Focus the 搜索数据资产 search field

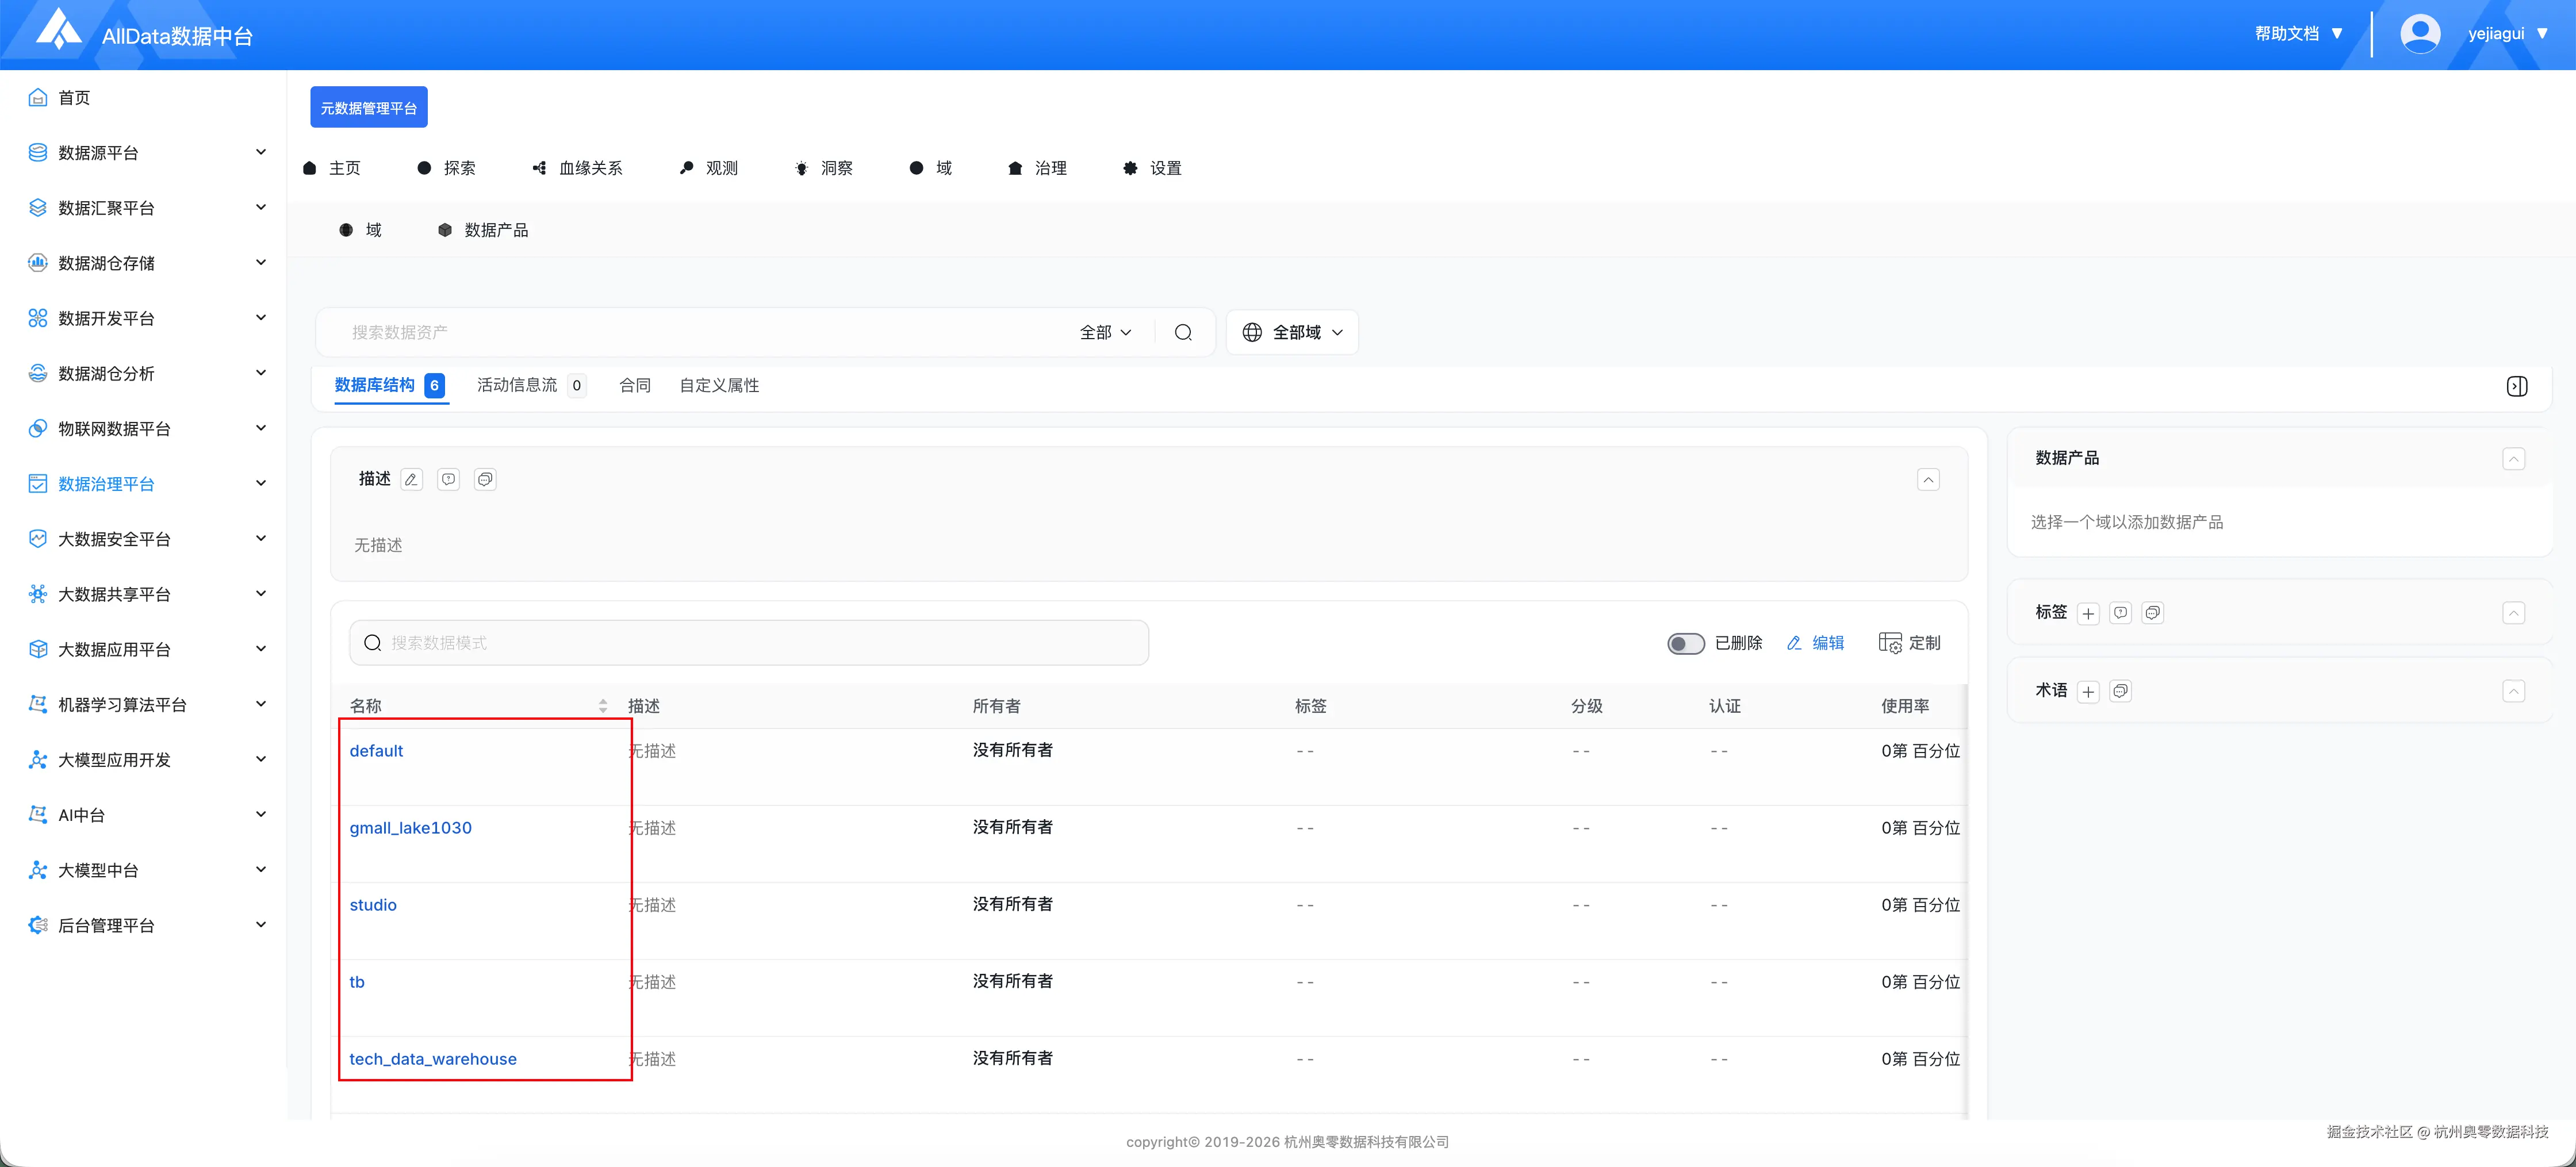[700, 332]
